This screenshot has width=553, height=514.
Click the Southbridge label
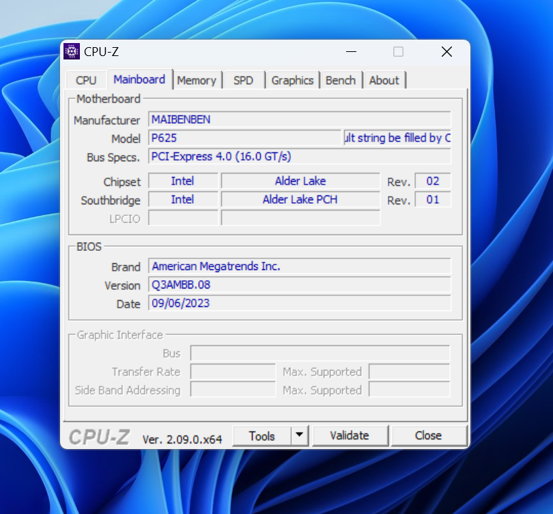[x=111, y=200]
